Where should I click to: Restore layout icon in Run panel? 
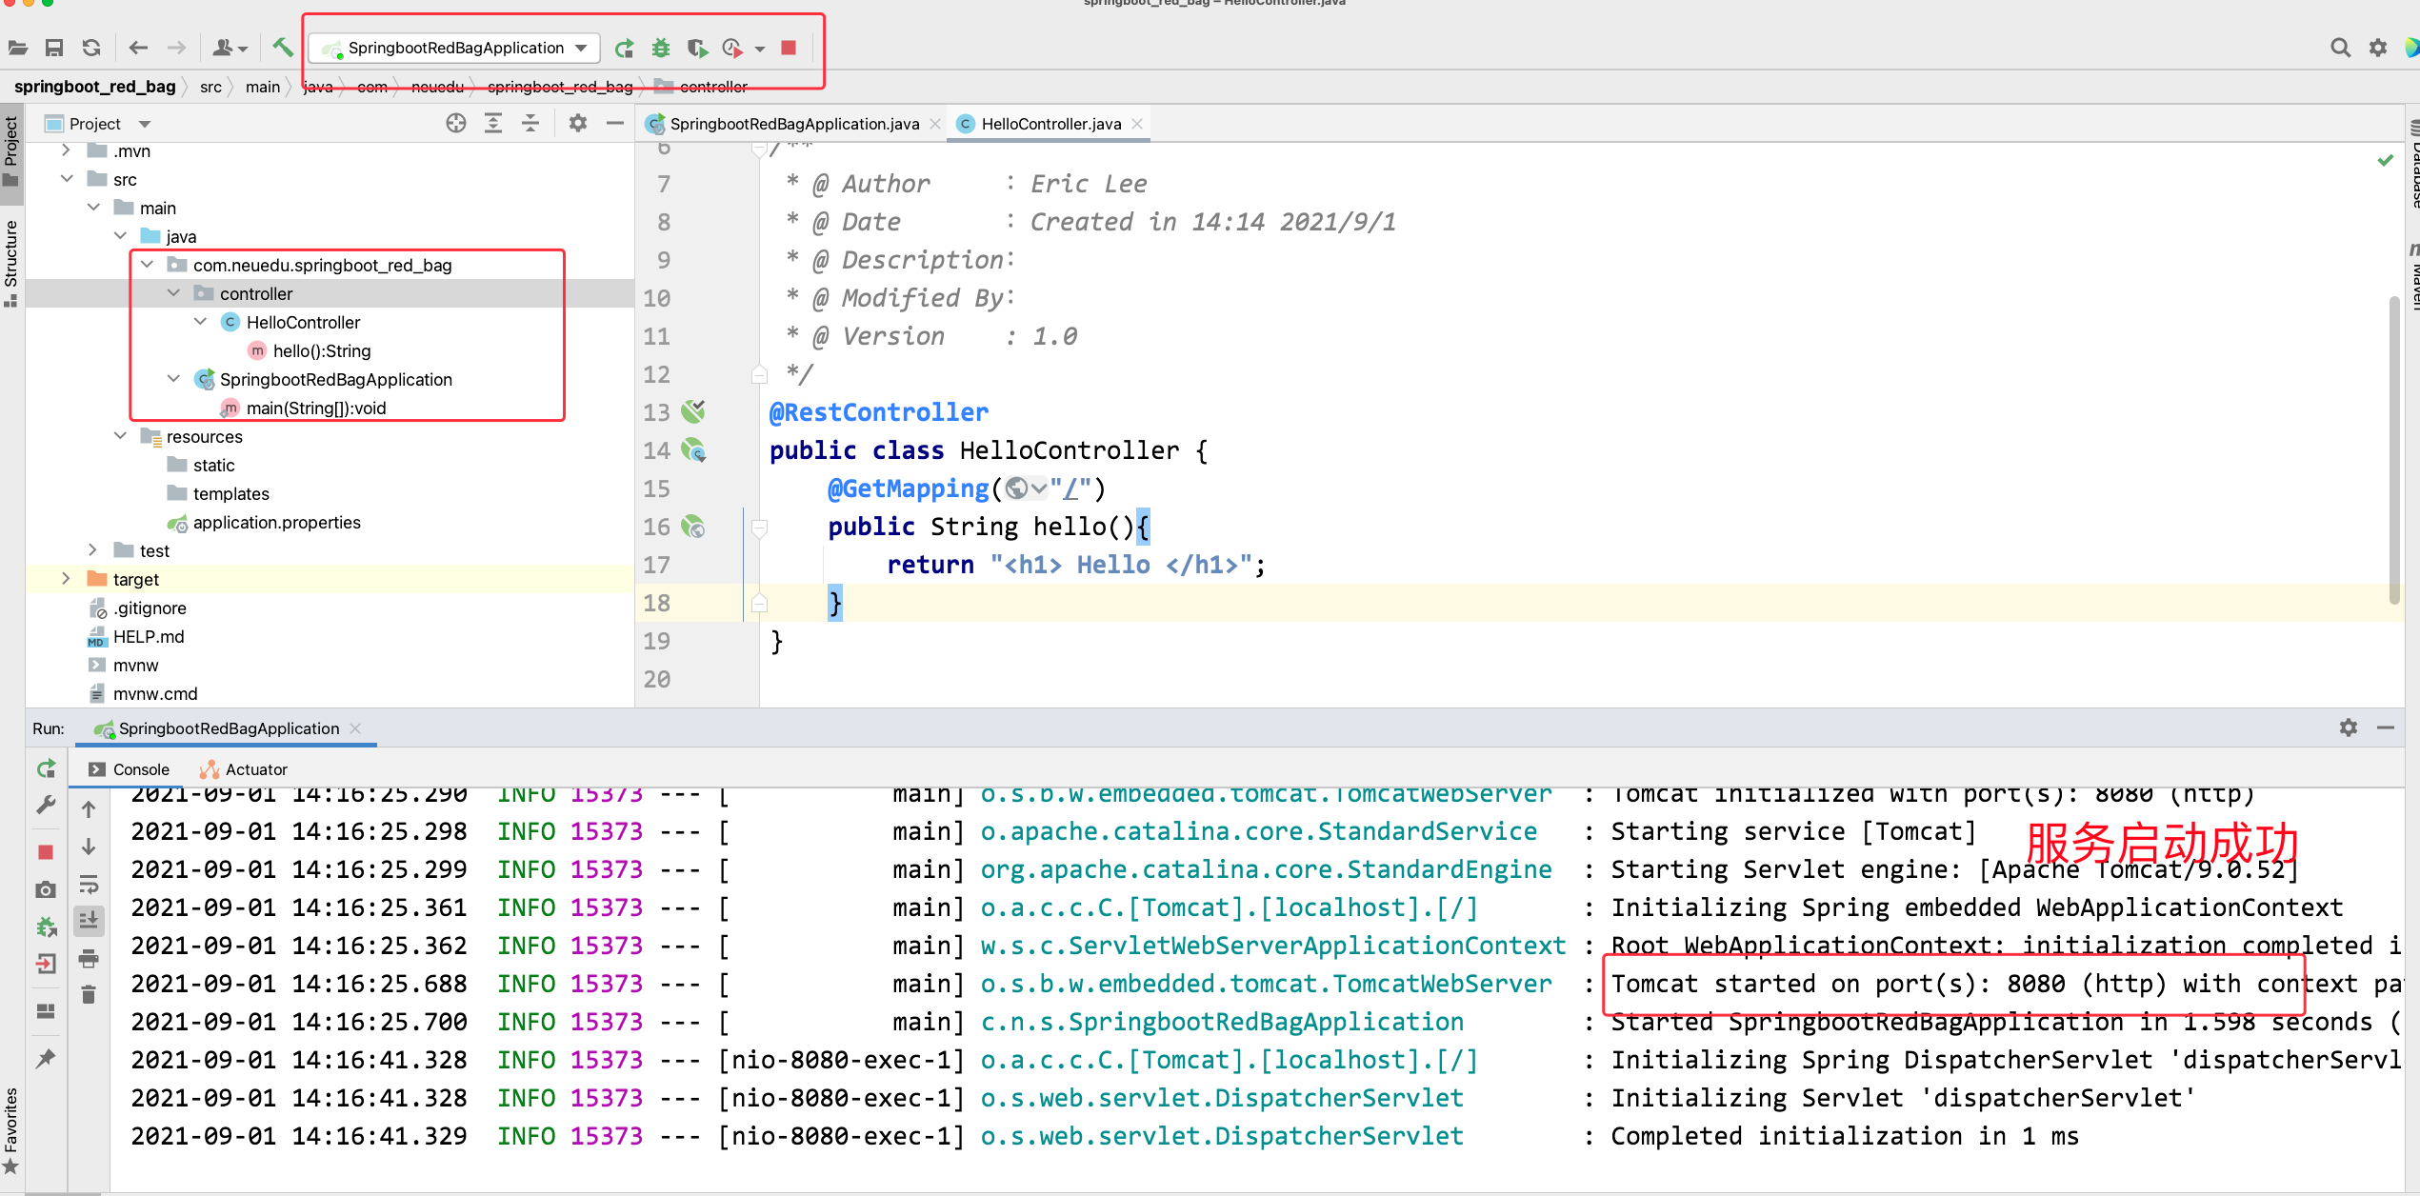tap(46, 1011)
